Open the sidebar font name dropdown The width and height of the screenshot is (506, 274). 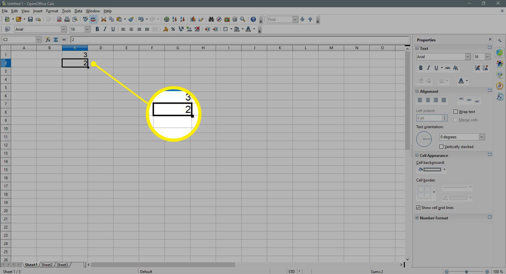468,57
